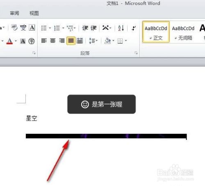Apply character border icon
Image resolution: width=205 pixels, height=186 pixels.
point(32,28)
